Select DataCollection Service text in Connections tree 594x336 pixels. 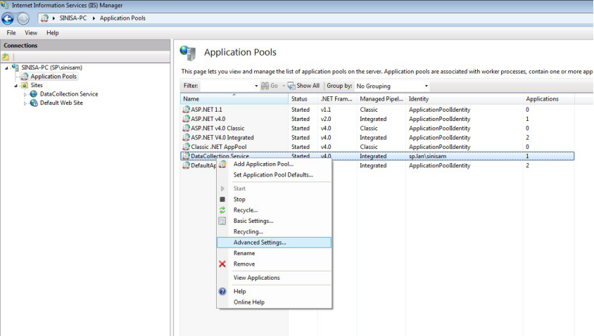(x=69, y=93)
